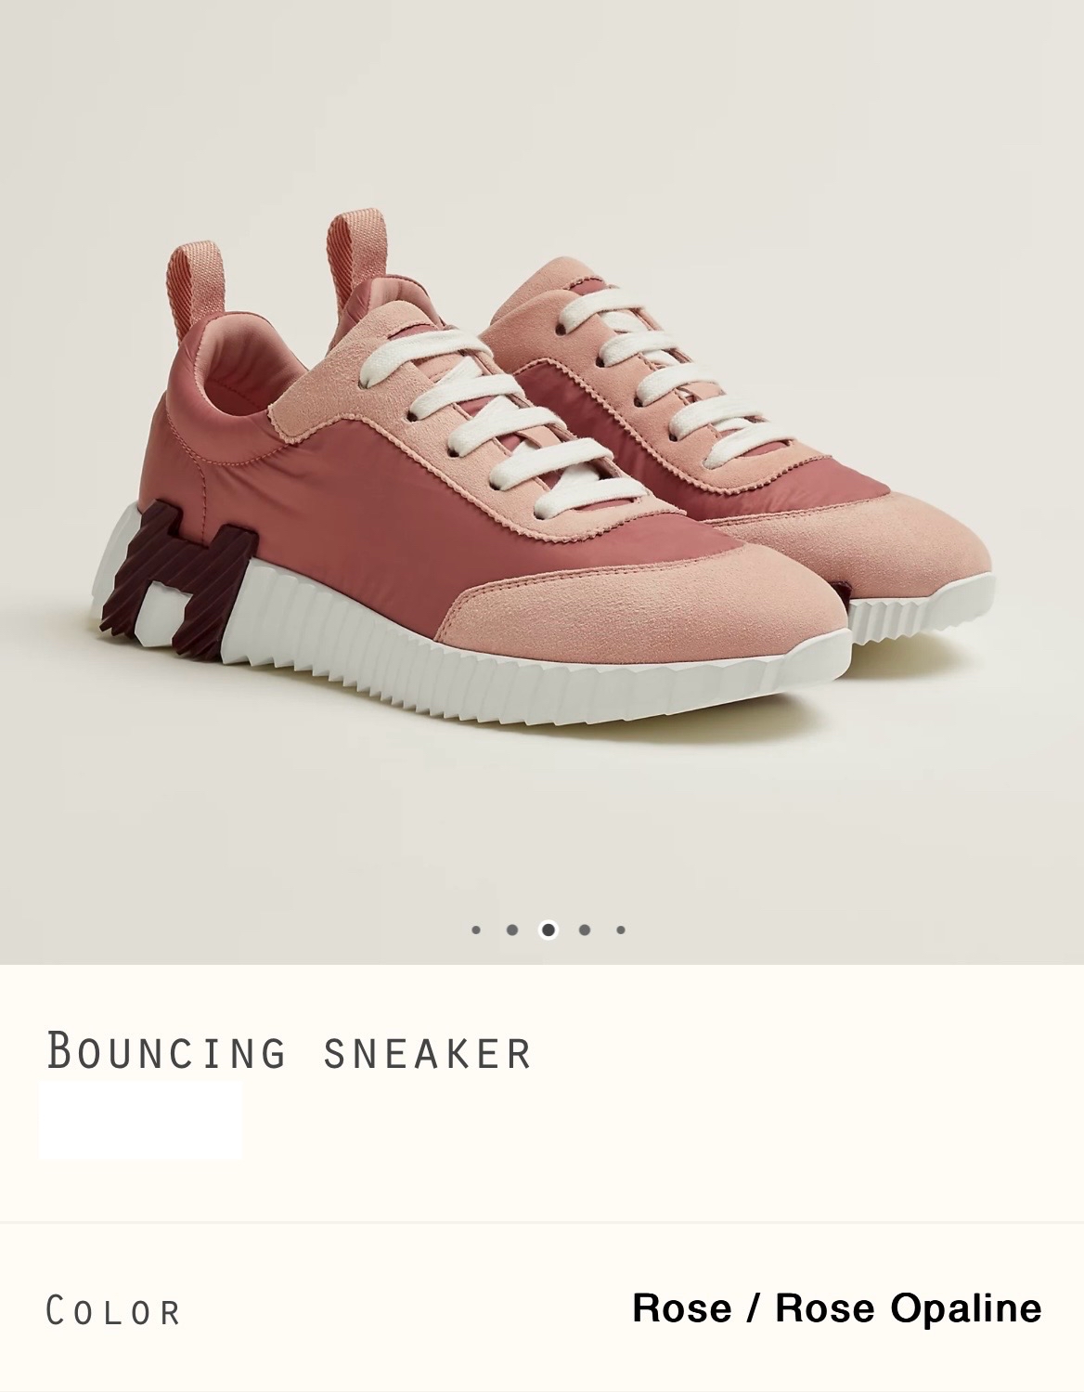The image size is (1084, 1392).
Task: Go to the second carousel image dot
Action: [512, 930]
